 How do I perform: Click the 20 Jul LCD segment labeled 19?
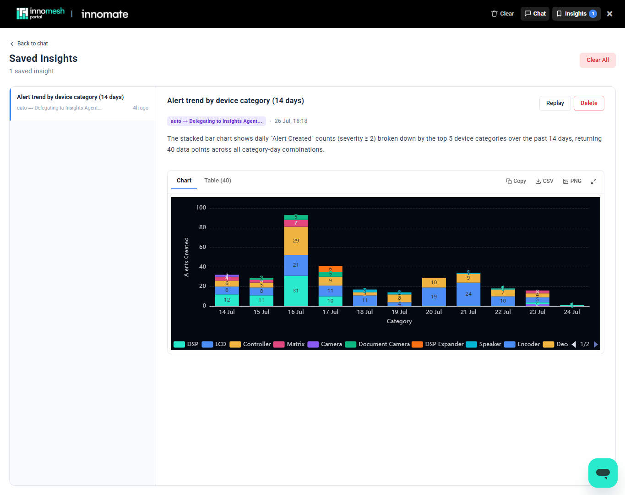(x=434, y=297)
